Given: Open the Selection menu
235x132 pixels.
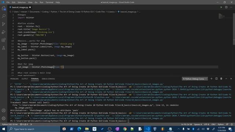Looking at the screenshot, I should [22, 2].
